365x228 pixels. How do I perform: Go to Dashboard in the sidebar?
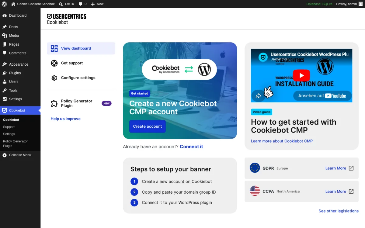coord(20,16)
